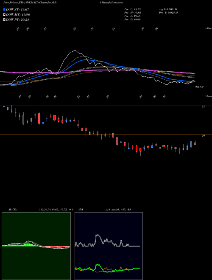Click the magenta DOW PT legend swatch
This screenshot has width=212, height=280.
coord(5,20)
